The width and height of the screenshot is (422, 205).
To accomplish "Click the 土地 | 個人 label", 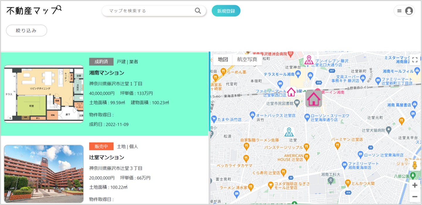I will [x=127, y=146].
